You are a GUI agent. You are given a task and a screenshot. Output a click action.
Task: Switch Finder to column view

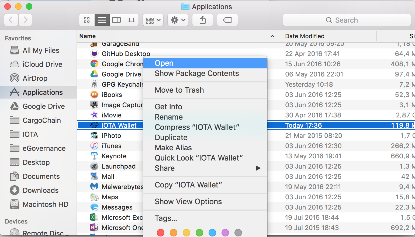tap(116, 20)
